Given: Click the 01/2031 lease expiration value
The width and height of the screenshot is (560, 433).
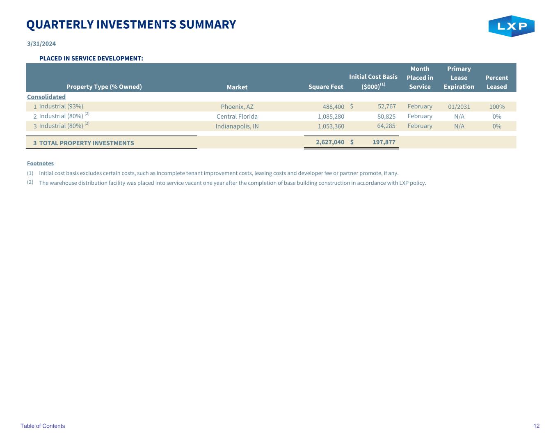Looking at the screenshot, I should (x=459, y=107).
